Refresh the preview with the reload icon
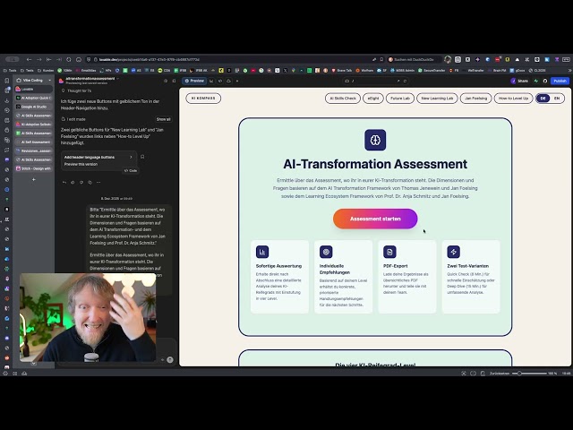This screenshot has width=573, height=430. [x=405, y=81]
